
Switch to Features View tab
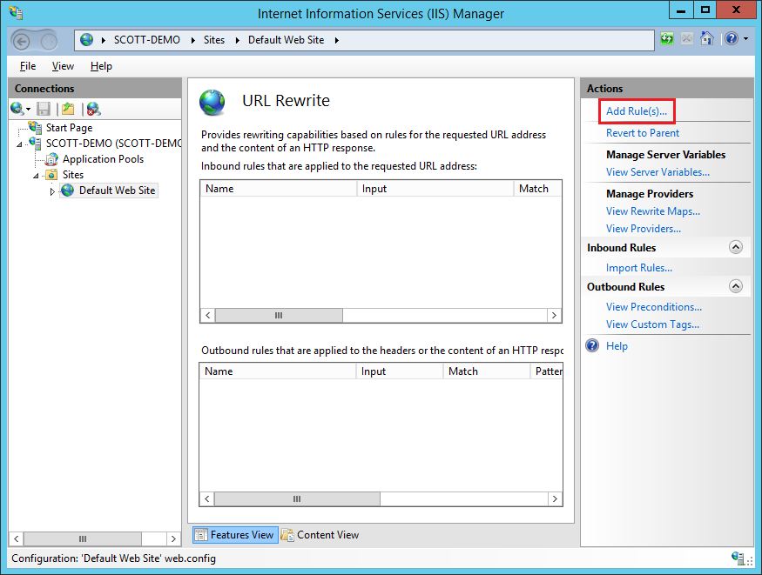[x=235, y=535]
